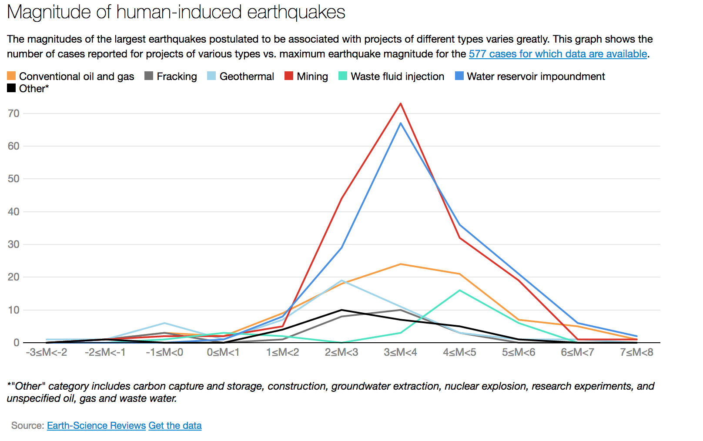
Task: Select the 'Mining' legend label
Action: [312, 77]
